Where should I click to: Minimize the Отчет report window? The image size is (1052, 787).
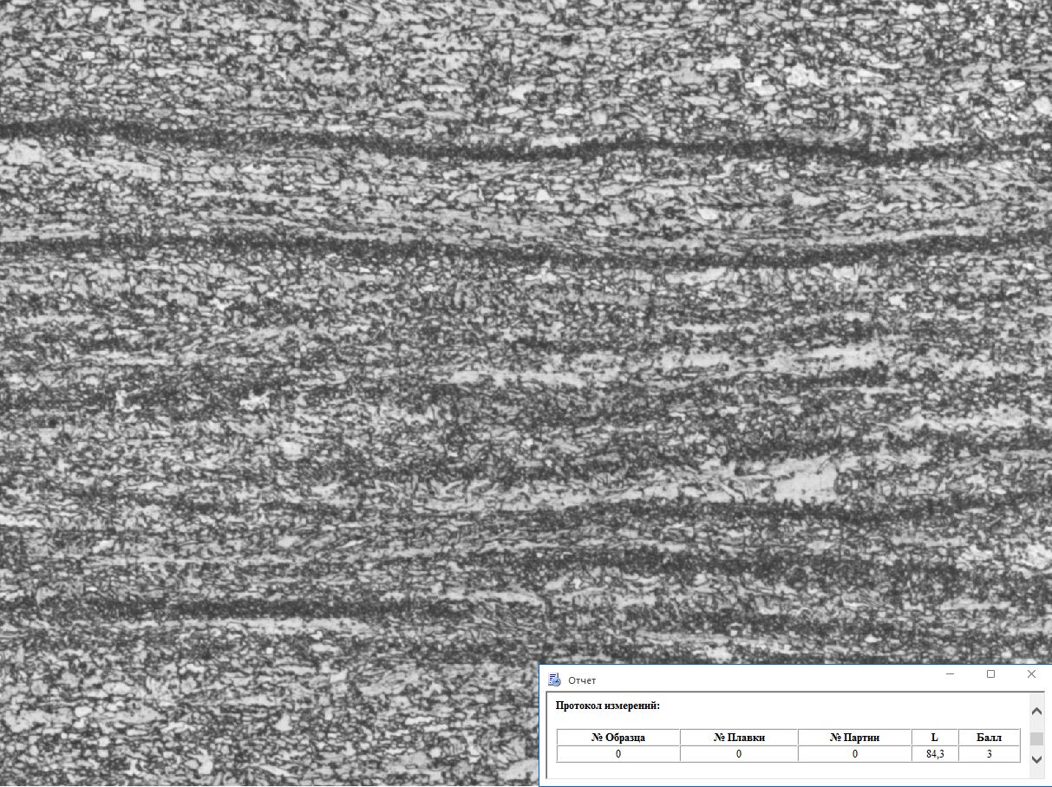pos(951,674)
